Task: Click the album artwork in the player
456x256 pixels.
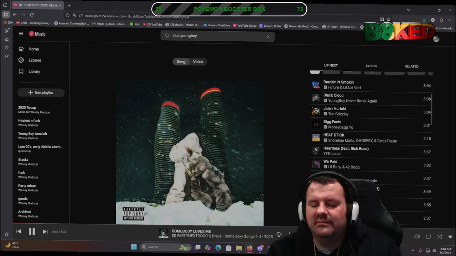Action: click(x=190, y=152)
